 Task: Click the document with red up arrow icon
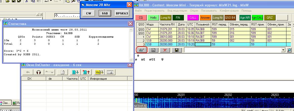[86, 72]
